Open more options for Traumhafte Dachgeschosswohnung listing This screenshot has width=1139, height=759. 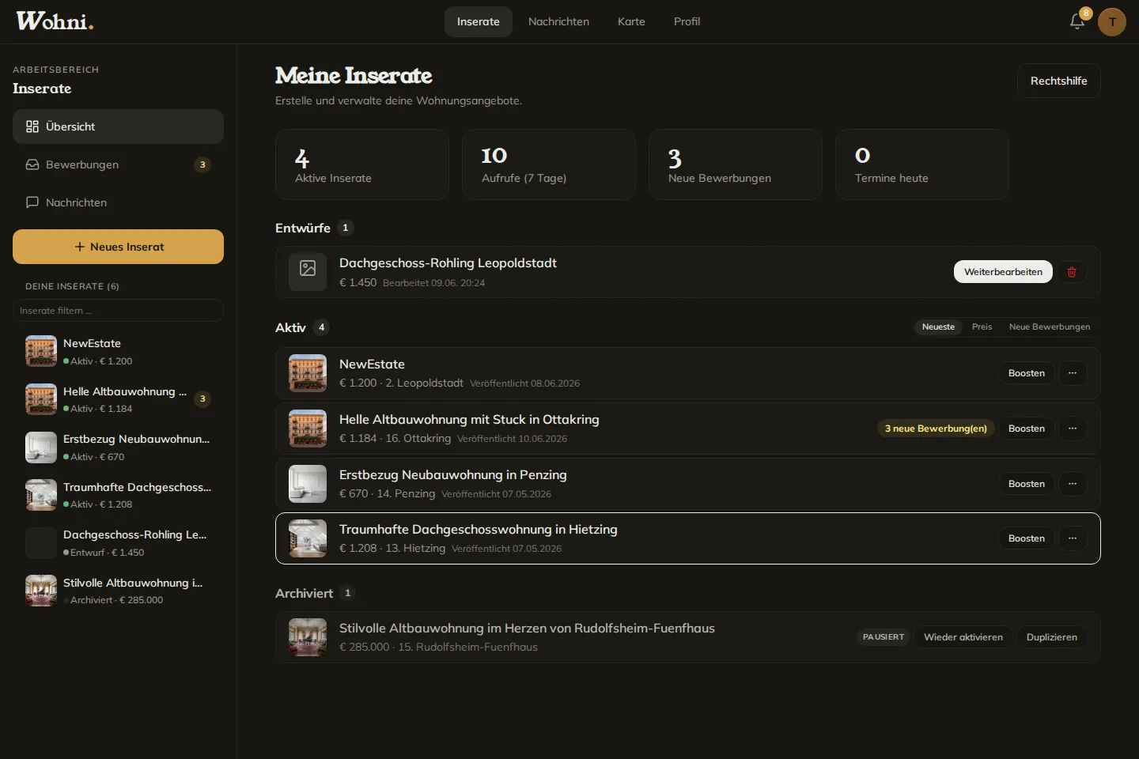[1073, 538]
